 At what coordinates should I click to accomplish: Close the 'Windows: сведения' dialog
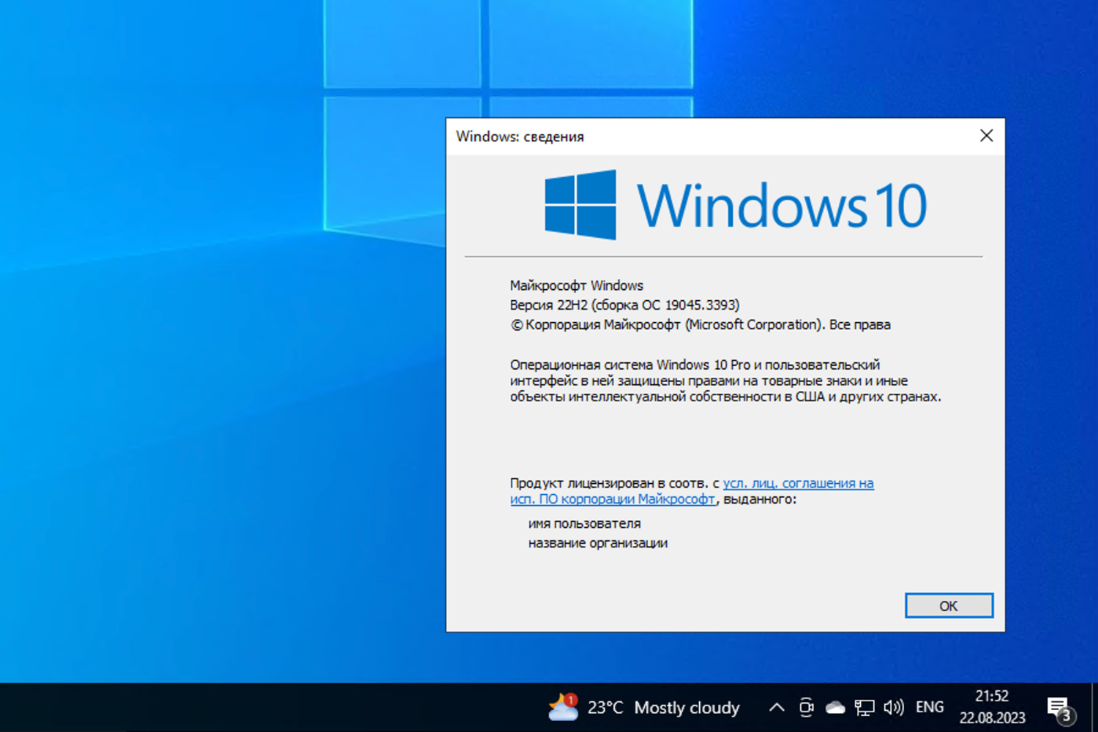point(986,135)
